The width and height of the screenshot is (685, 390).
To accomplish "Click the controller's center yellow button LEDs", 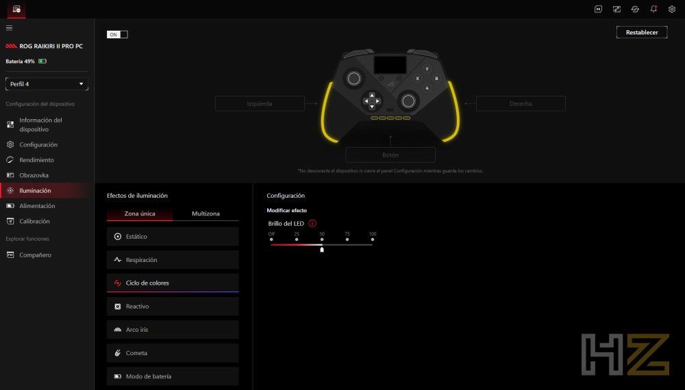I will point(390,118).
